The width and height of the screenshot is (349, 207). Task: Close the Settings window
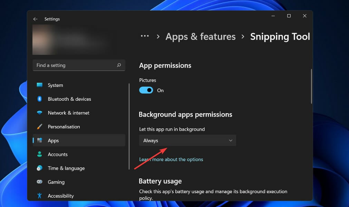(305, 16)
